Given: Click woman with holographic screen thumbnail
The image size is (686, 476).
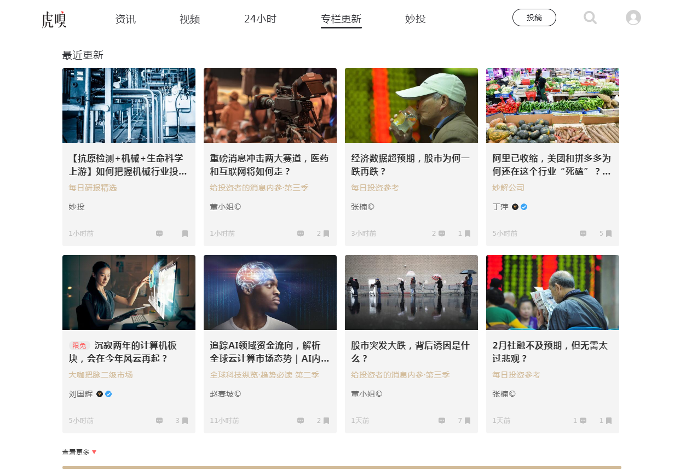Looking at the screenshot, I should [129, 292].
